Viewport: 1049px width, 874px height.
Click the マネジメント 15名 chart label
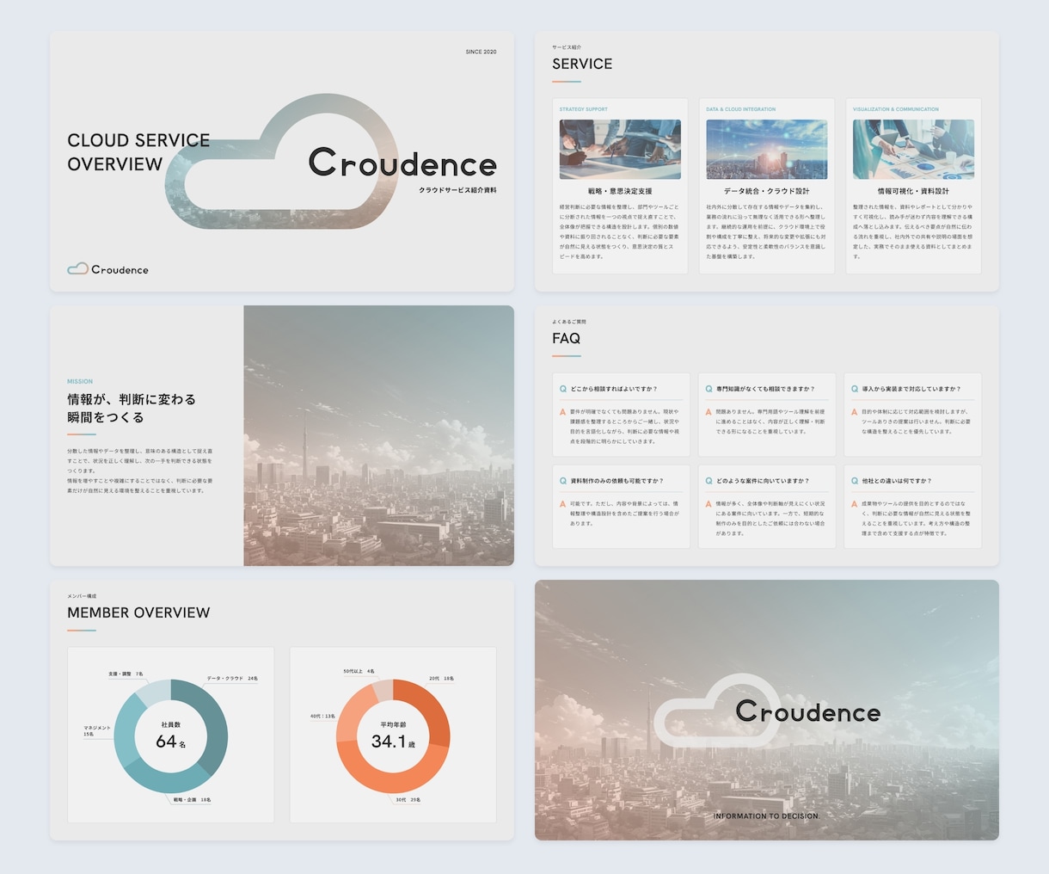point(97,731)
